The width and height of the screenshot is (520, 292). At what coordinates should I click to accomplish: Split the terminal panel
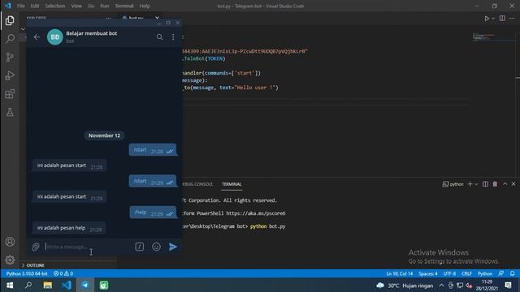point(485,184)
